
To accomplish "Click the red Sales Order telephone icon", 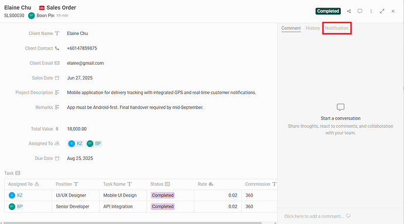I will tap(42, 8).
